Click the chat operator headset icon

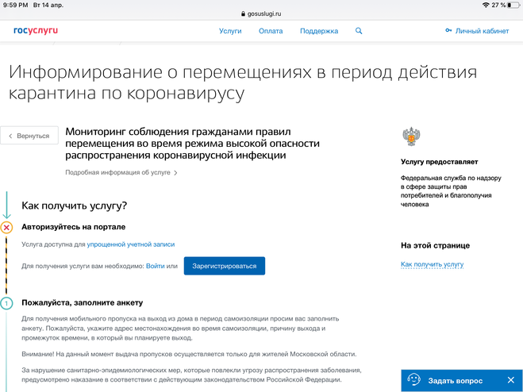click(414, 379)
